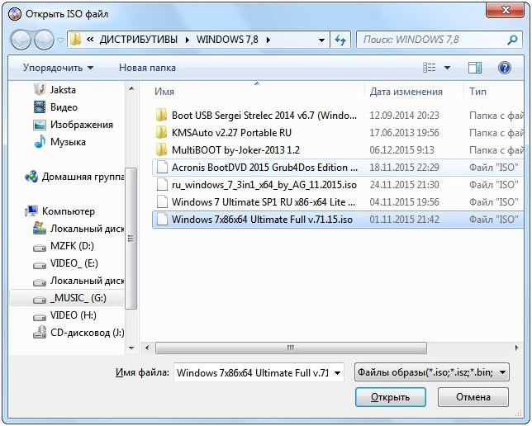
Task: Click the ru_windows_7_3in1_x64_by_AG_11.2015.iso file icon
Action: 162,184
